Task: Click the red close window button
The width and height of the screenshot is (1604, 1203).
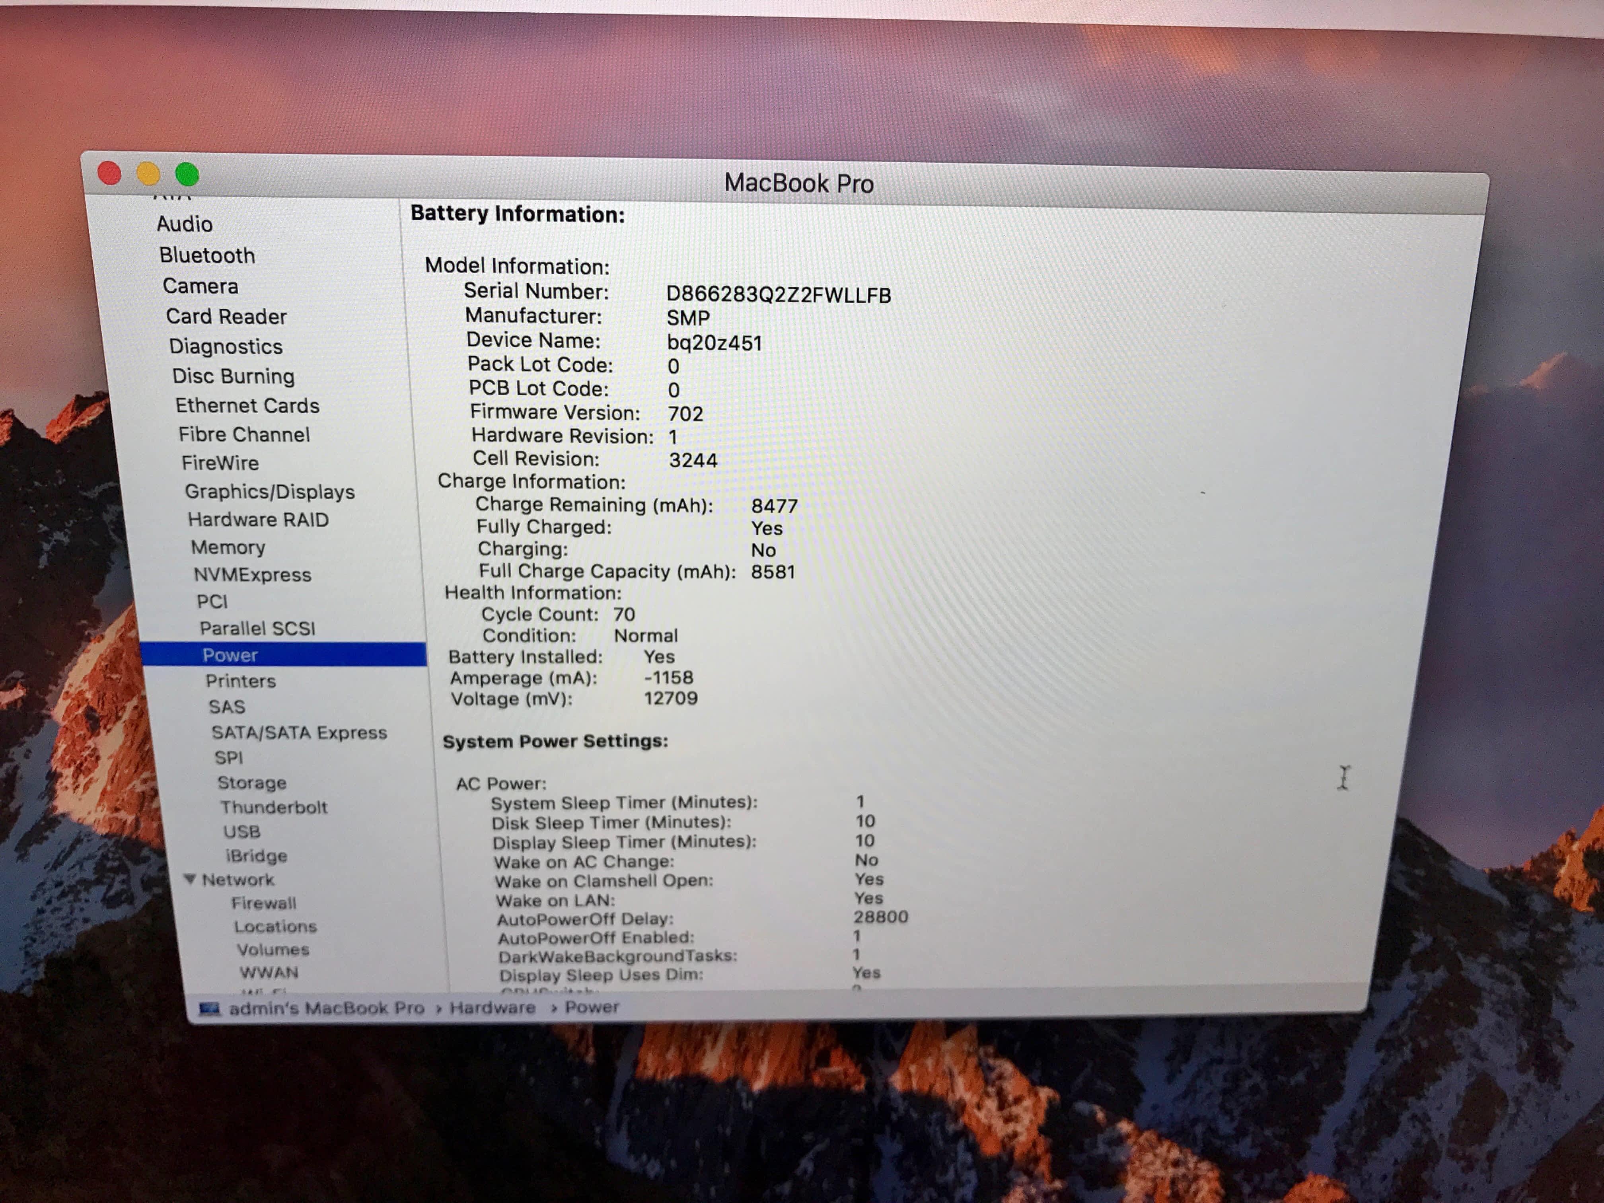Action: (109, 173)
